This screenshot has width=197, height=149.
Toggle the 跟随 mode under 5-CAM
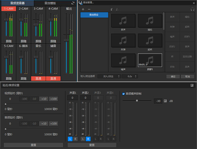[9, 78]
